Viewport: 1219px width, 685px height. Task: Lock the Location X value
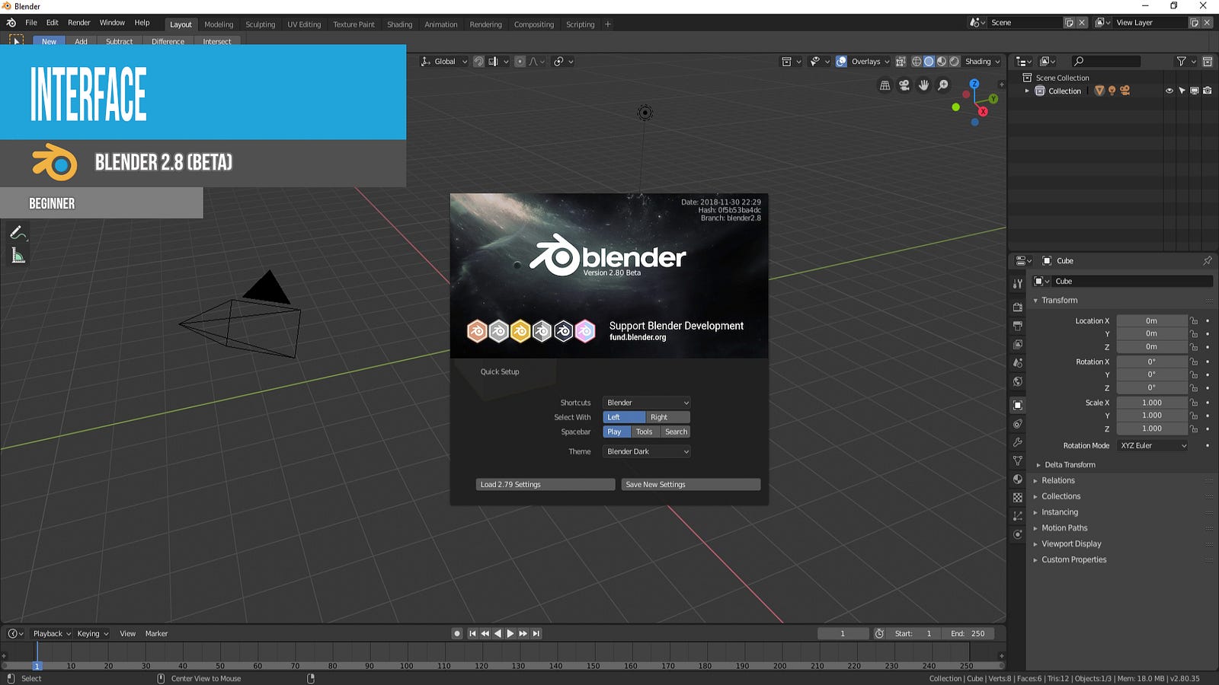point(1194,321)
